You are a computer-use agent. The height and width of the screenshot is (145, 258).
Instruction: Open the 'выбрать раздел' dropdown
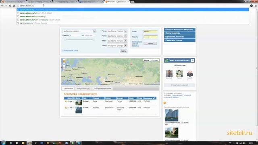tap(79, 31)
